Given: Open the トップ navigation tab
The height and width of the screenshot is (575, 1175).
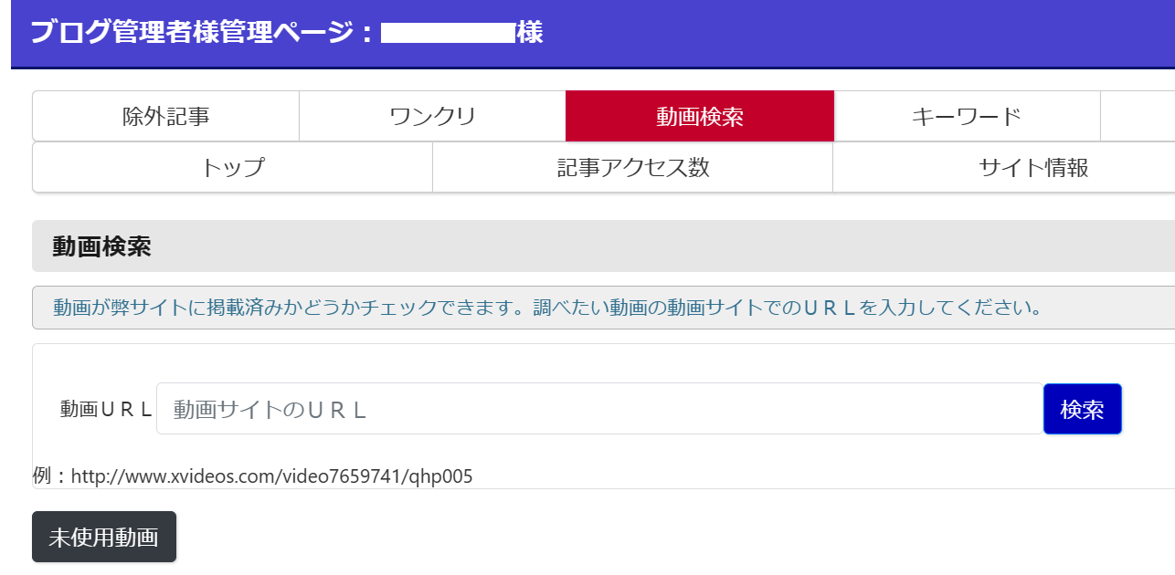Looking at the screenshot, I should [232, 168].
